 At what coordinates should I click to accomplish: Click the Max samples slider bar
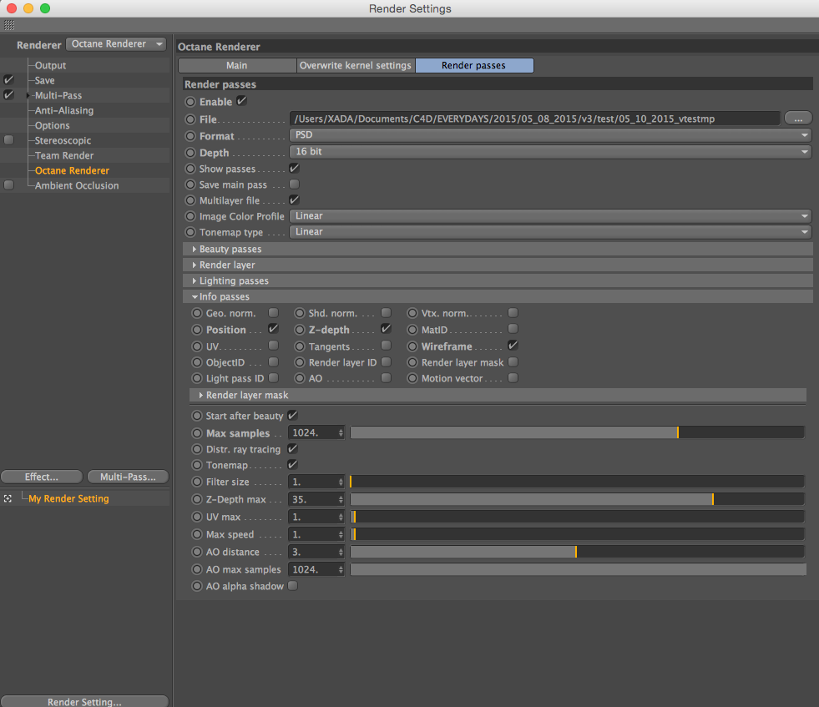577,432
